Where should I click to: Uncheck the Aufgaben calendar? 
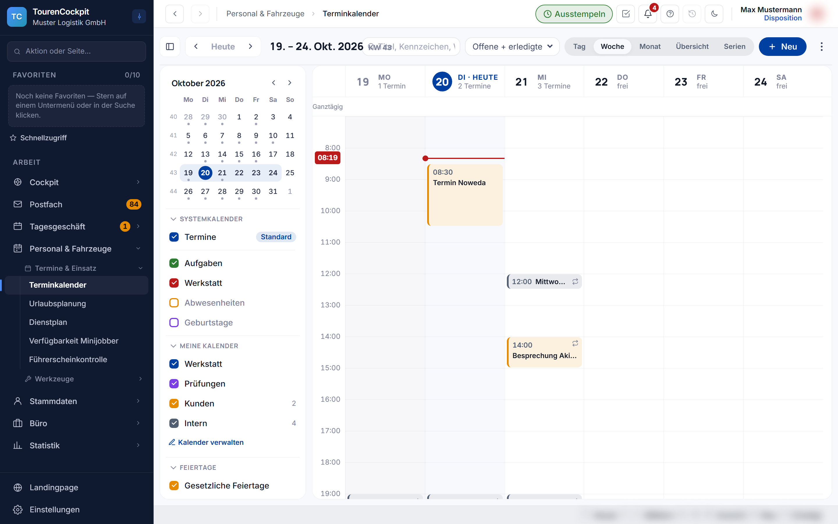174,263
